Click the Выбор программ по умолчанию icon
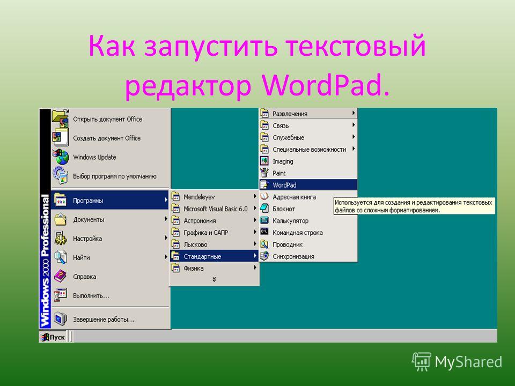This screenshot has width=515, height=386. [61, 176]
